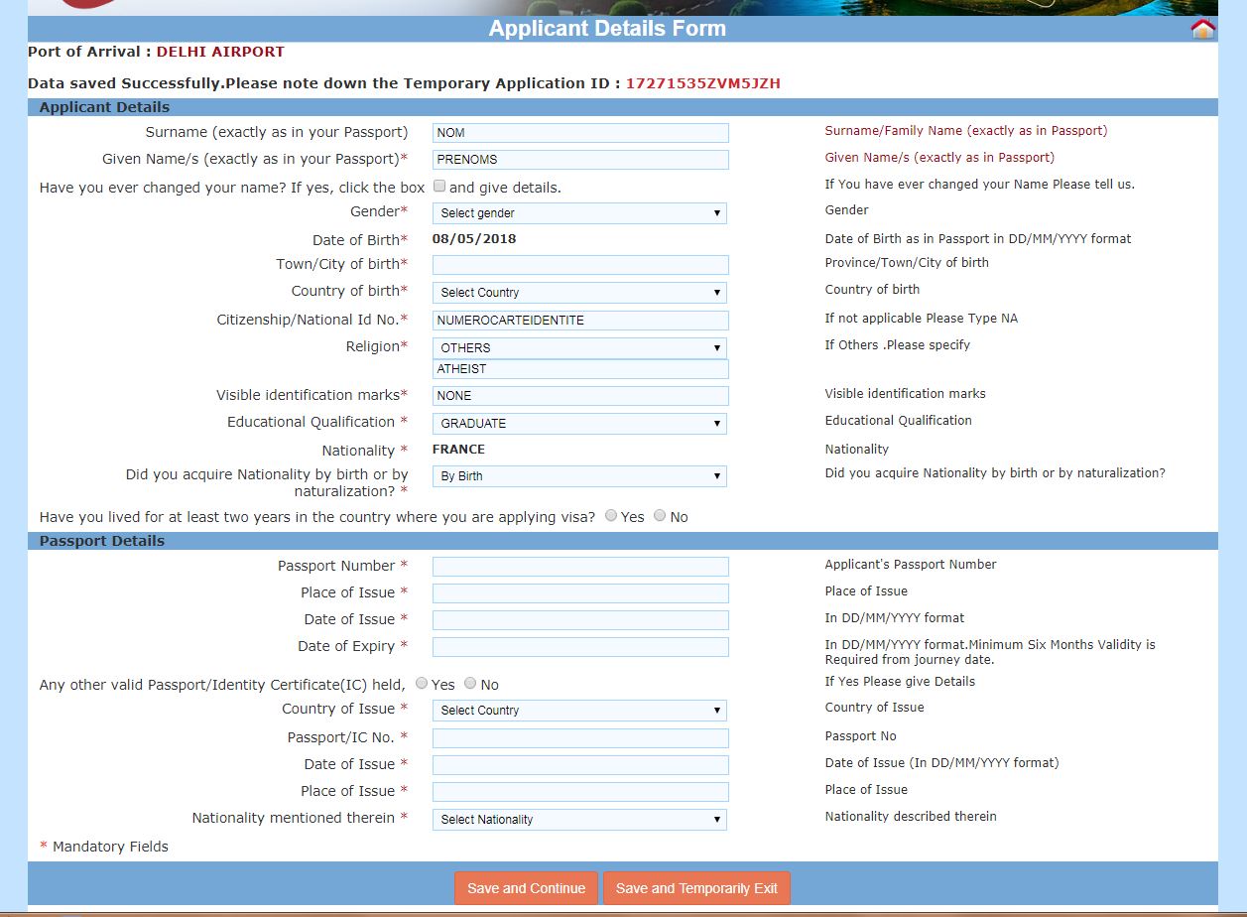Screen dimensions: 1247x917
Task: Click the ATHEIST religion specification field
Action: pyautogui.click(x=580, y=368)
